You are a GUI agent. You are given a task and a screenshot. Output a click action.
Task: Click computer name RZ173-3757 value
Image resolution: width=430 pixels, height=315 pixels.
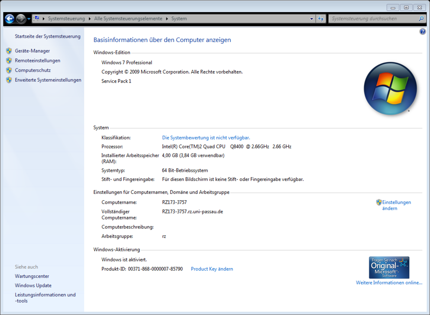[x=174, y=202]
